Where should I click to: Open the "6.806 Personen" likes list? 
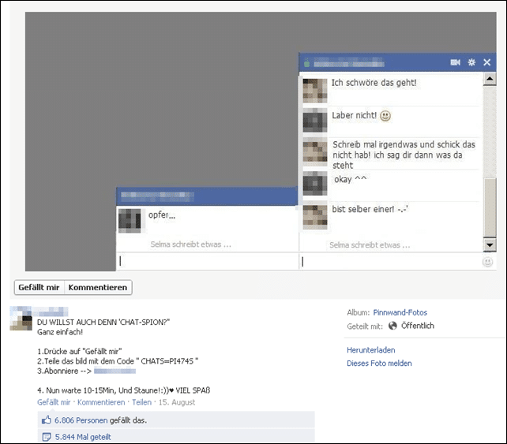point(81,420)
